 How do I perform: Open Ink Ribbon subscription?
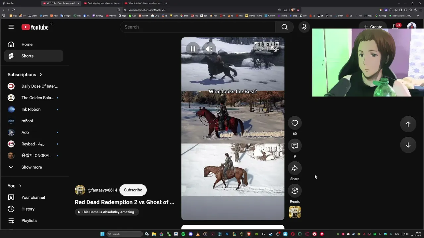tap(33, 109)
